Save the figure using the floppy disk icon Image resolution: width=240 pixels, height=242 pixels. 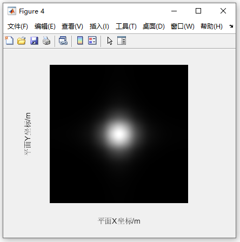tap(34, 41)
